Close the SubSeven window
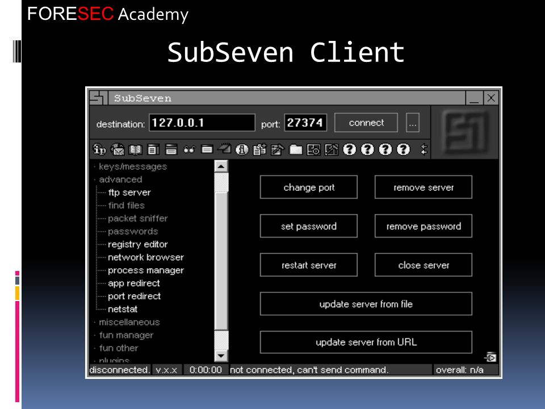This screenshot has width=545, height=409. pos(491,98)
